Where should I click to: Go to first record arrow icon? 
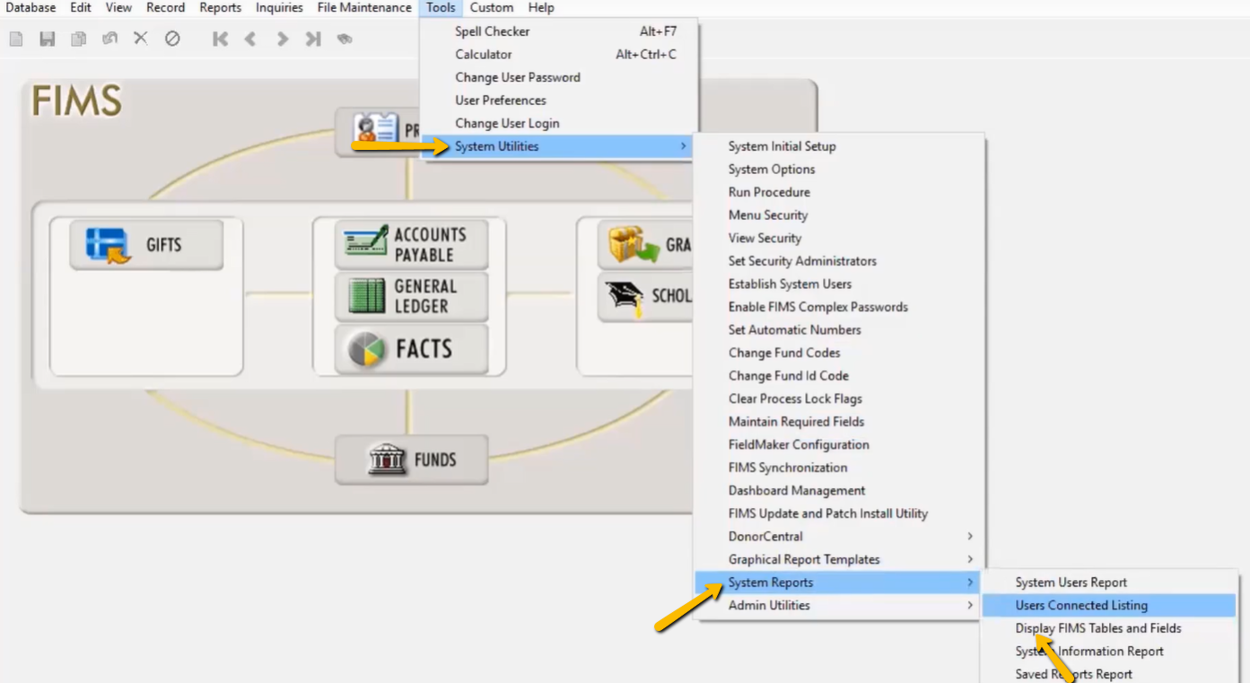pos(220,39)
